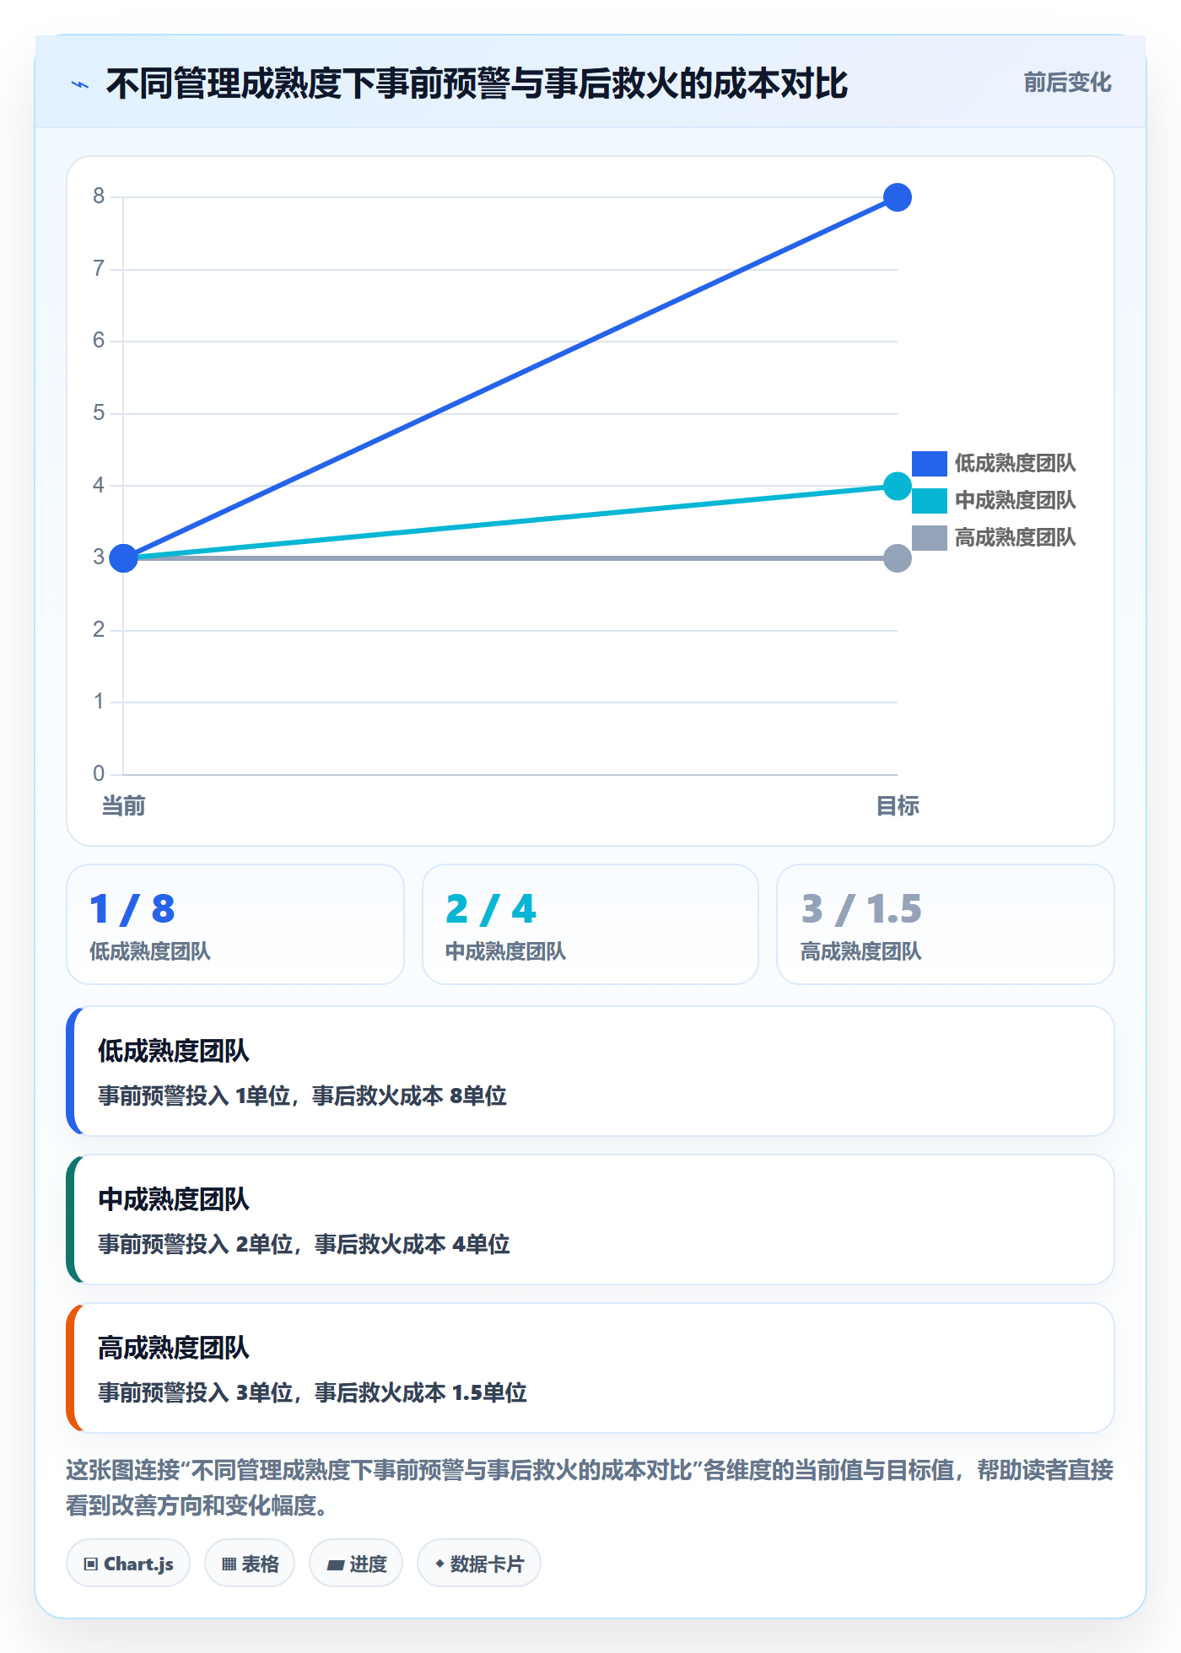Viewport: 1181px width, 1653px height.
Task: Click the Chart.js tag icon
Action: [x=91, y=1564]
